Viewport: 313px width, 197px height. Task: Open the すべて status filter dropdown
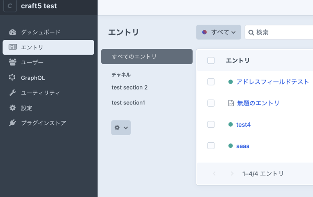click(x=219, y=32)
